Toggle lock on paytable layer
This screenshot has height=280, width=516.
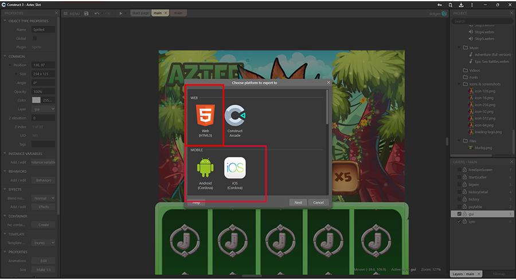pyautogui.click(x=464, y=207)
